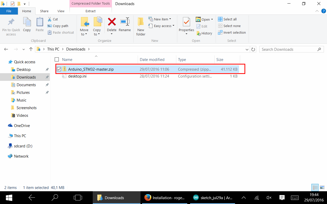The image size is (327, 204).
Task: Click Select all in the ribbon
Action: click(227, 19)
